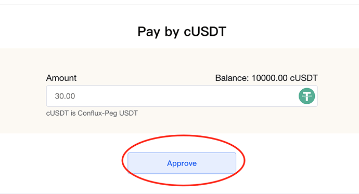The image size is (359, 194).
Task: Click the white T symbol inside Tether logo
Action: tap(306, 96)
